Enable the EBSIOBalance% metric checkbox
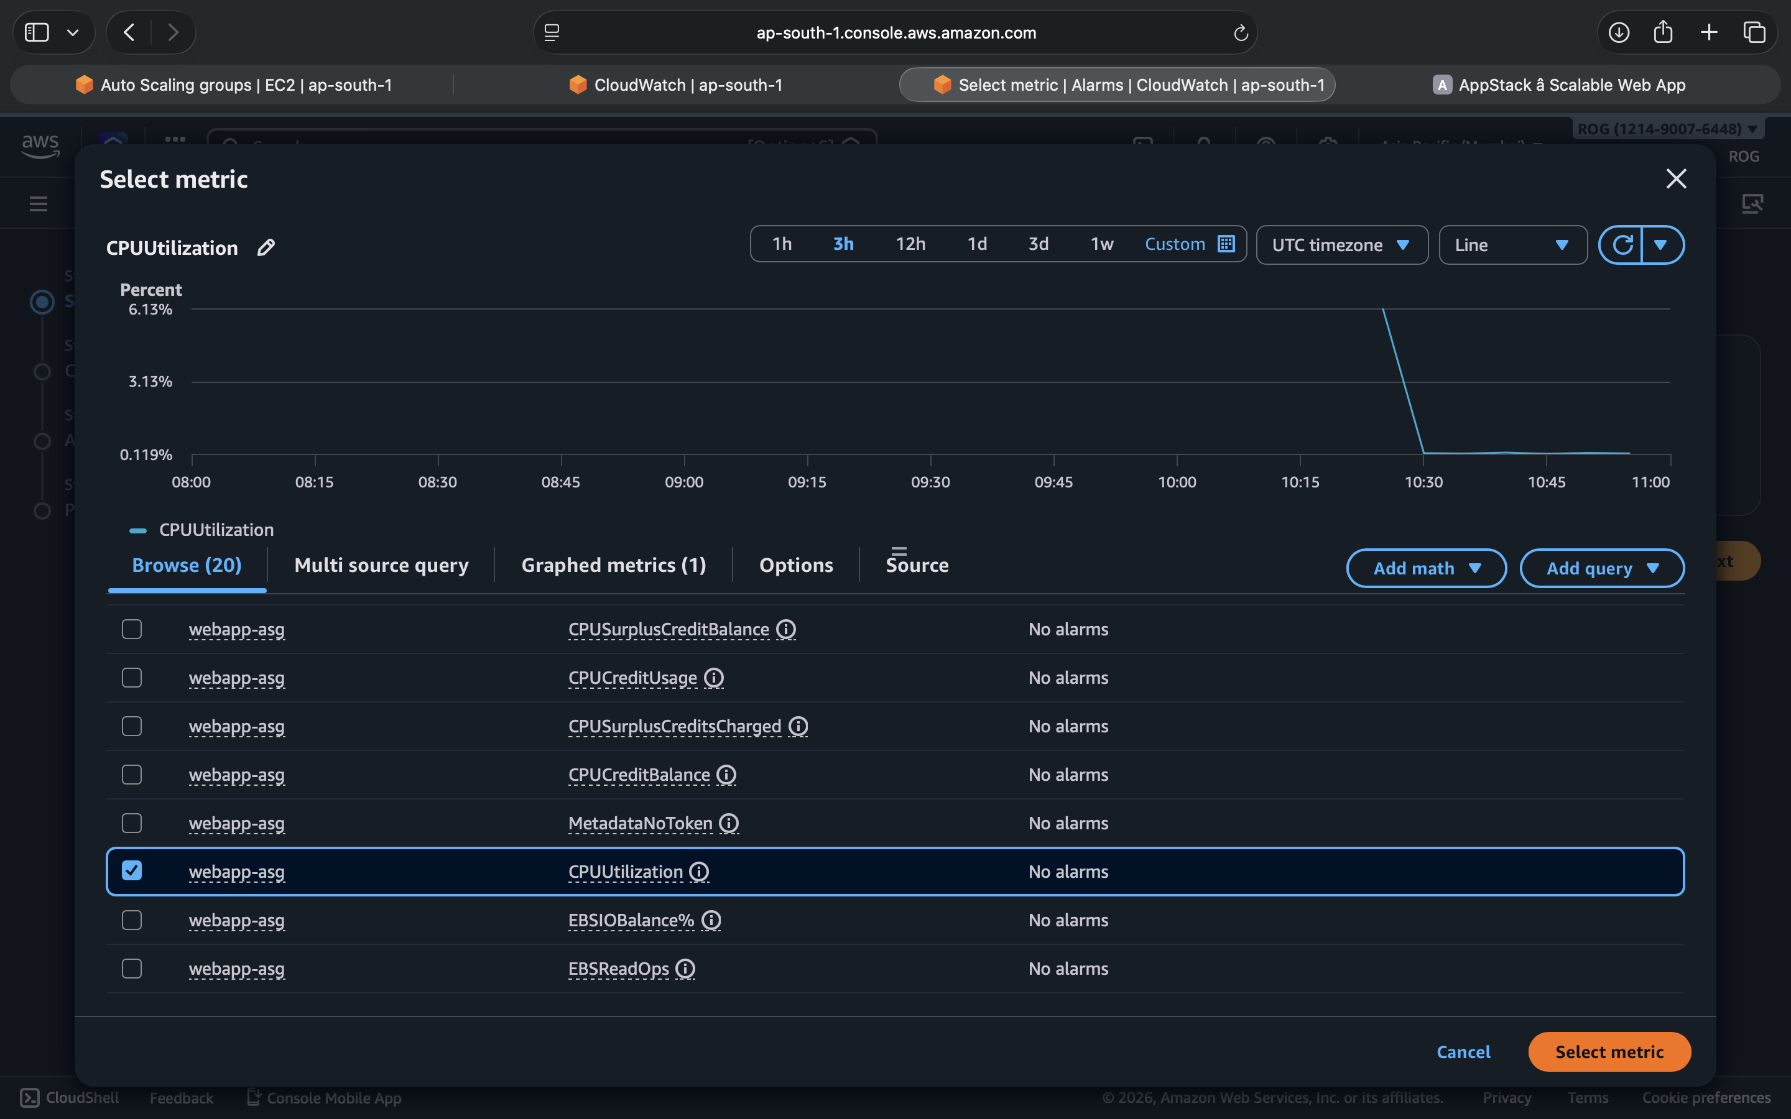Screen dimensions: 1791x1119 click(x=132, y=920)
